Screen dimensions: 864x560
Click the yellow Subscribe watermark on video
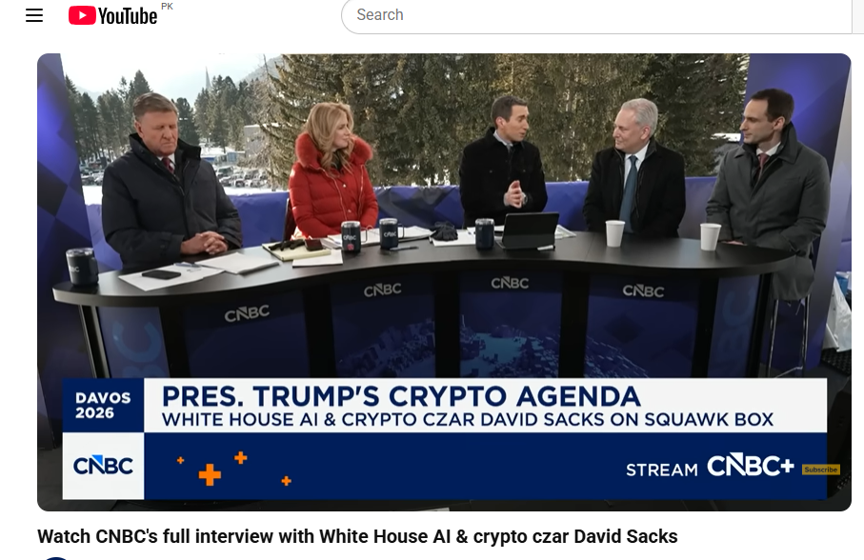(x=820, y=470)
